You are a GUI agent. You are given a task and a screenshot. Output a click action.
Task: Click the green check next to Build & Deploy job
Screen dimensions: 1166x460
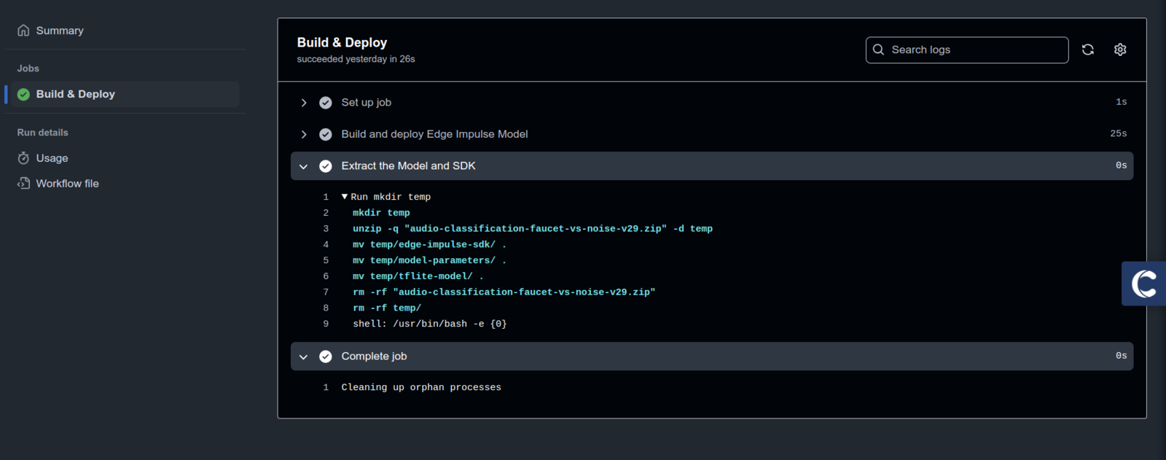point(23,94)
